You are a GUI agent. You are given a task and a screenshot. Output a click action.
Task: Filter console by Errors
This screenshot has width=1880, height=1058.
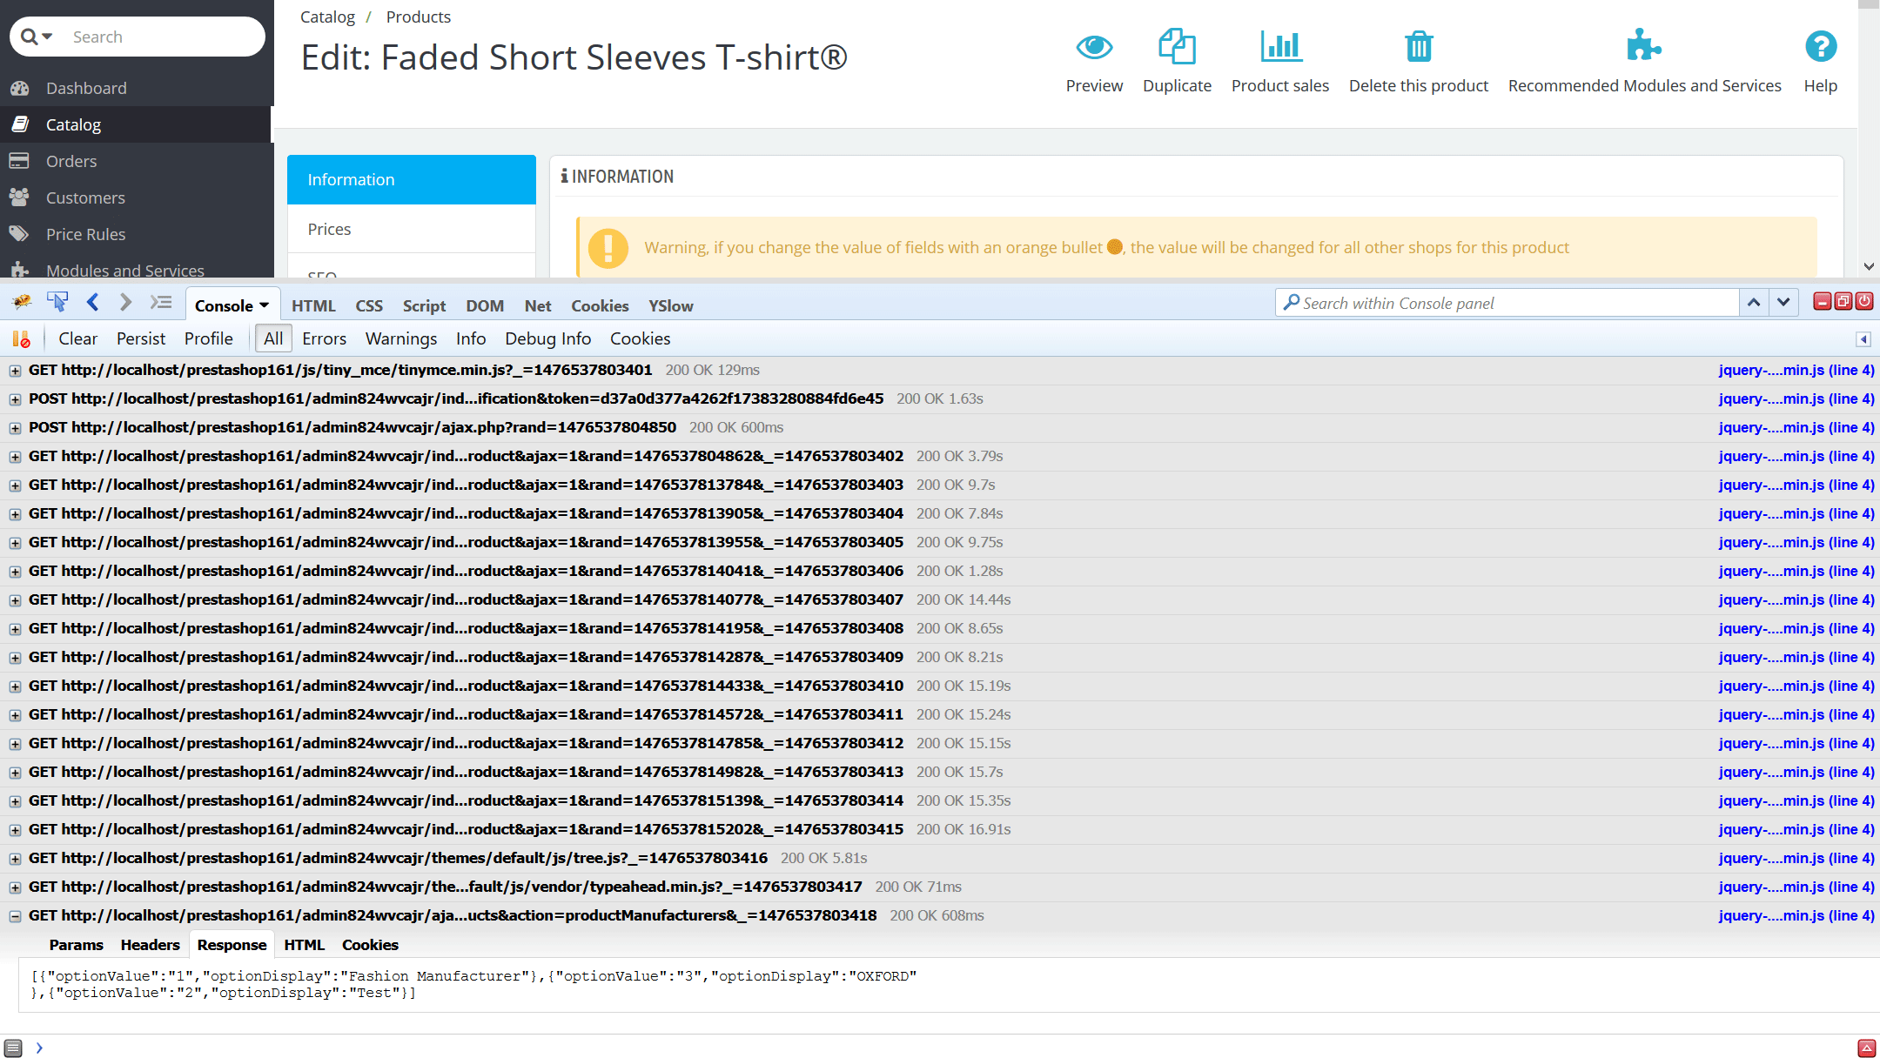(324, 338)
